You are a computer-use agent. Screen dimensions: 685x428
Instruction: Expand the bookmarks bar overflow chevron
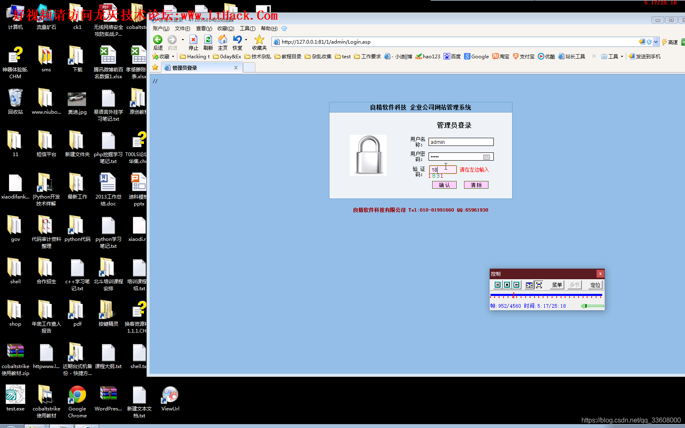[594, 56]
